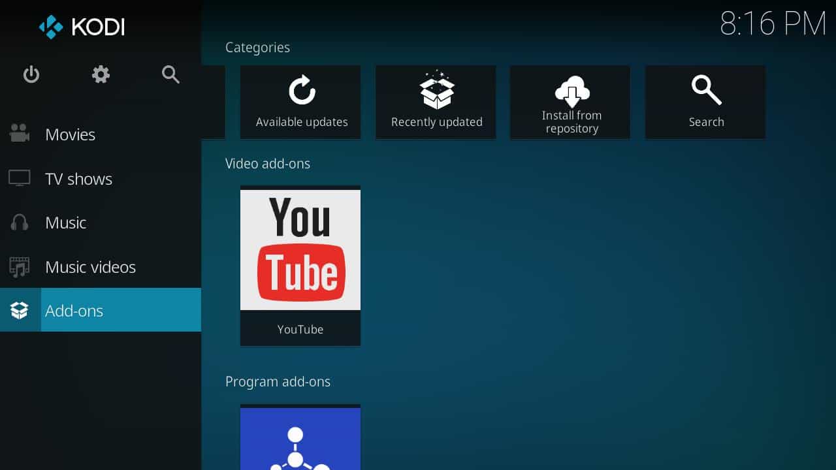Viewport: 836px width, 470px height.
Task: Click the Recently updated box icon
Action: pos(437,90)
